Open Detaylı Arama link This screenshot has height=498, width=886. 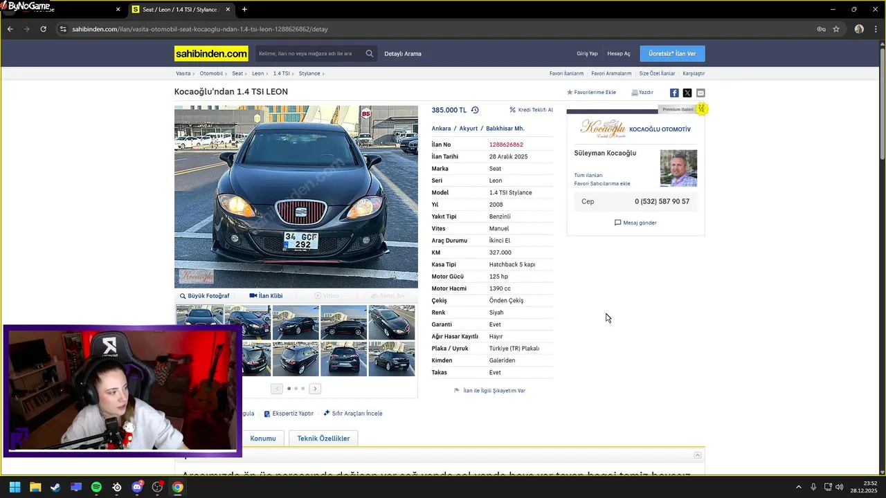pyautogui.click(x=403, y=53)
